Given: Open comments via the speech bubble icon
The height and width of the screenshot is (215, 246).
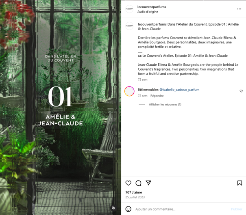Looking at the screenshot, I should click(138, 183).
